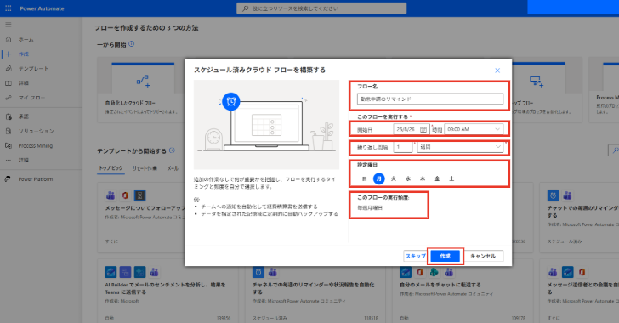Viewport: 619px width, 323px height.
Task: Click Power Automate title in header
Action: tap(42, 8)
